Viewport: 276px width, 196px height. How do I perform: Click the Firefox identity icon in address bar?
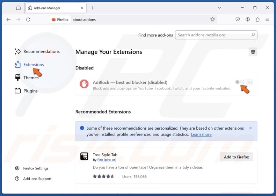(x=60, y=20)
